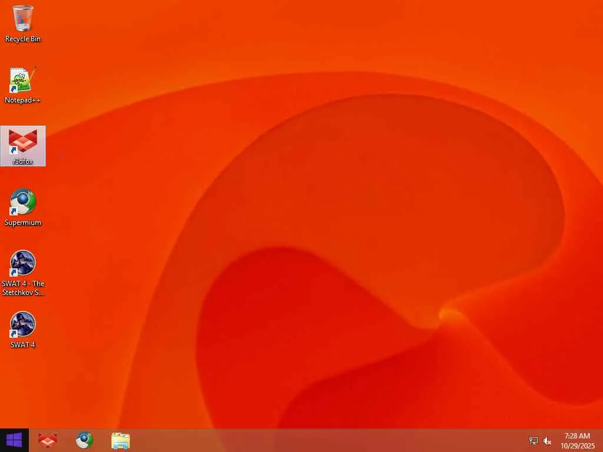Select the Notepad++ desktop shortcut
The height and width of the screenshot is (452, 603).
click(23, 85)
